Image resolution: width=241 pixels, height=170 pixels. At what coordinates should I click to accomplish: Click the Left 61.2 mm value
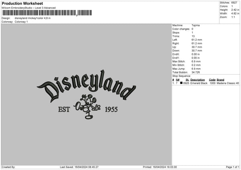197,40
